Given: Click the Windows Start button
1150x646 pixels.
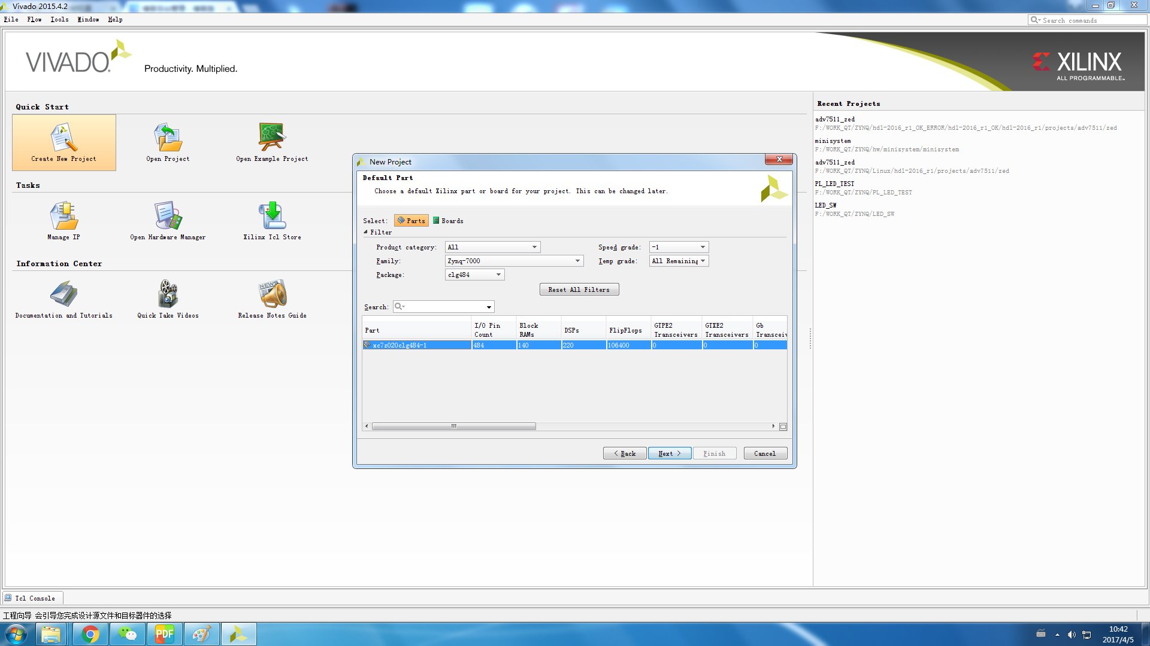Looking at the screenshot, I should coord(16,634).
